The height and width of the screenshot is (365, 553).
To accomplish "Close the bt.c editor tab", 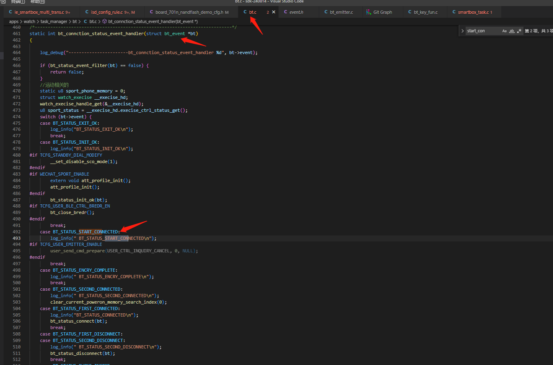I will tap(274, 12).
